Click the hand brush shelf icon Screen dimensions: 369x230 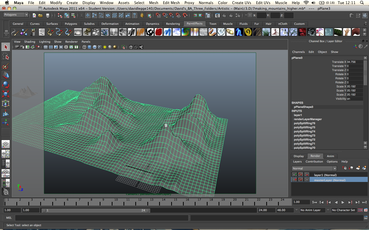[347, 32]
